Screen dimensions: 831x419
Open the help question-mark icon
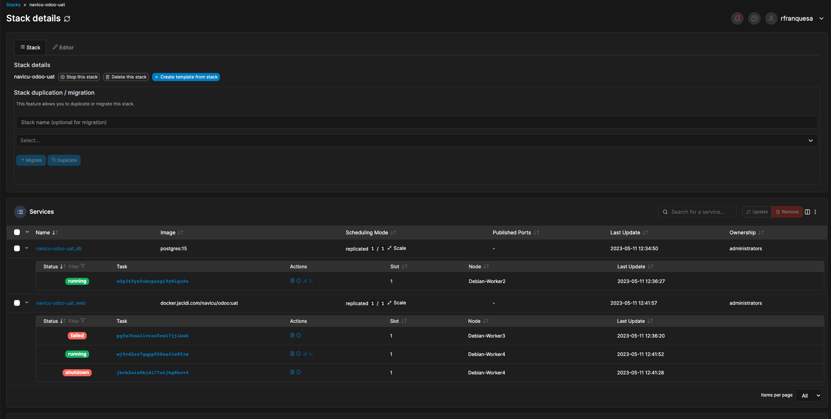(754, 18)
